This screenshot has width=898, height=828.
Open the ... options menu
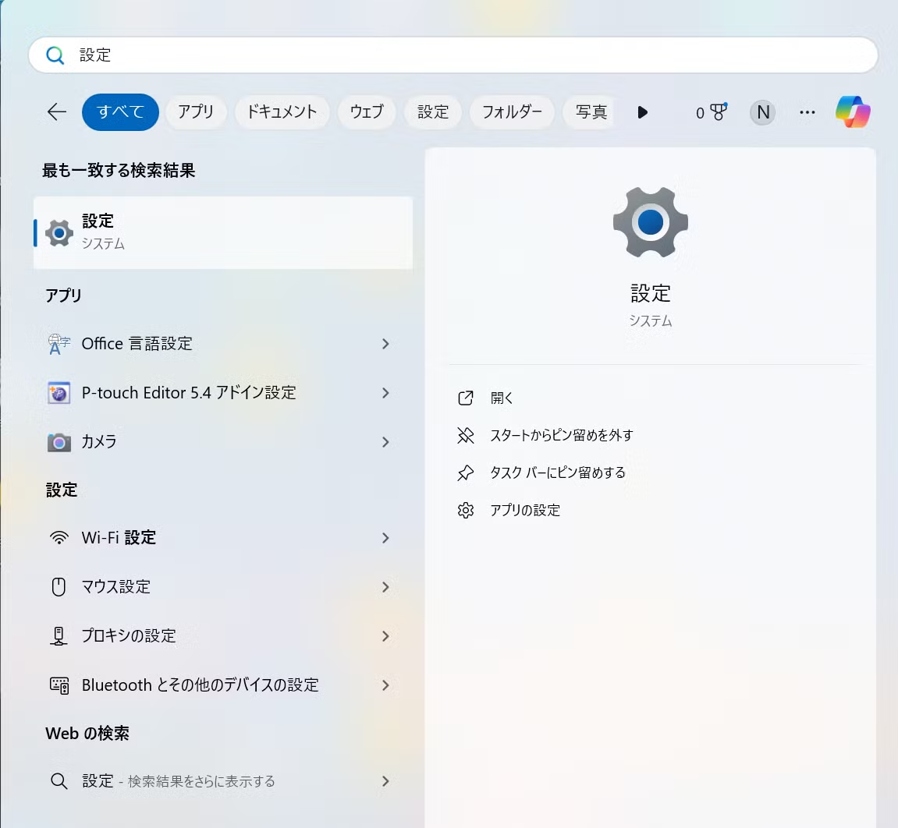(x=807, y=112)
